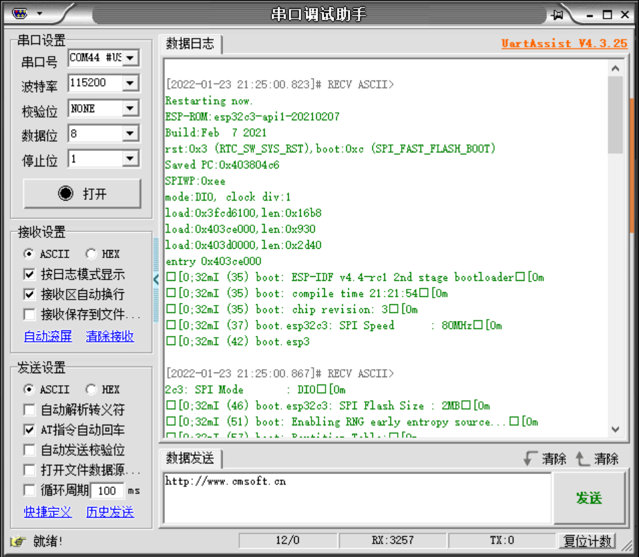Maximize the serial assistant window
Image resolution: width=639 pixels, height=557 pixels.
coord(607,15)
